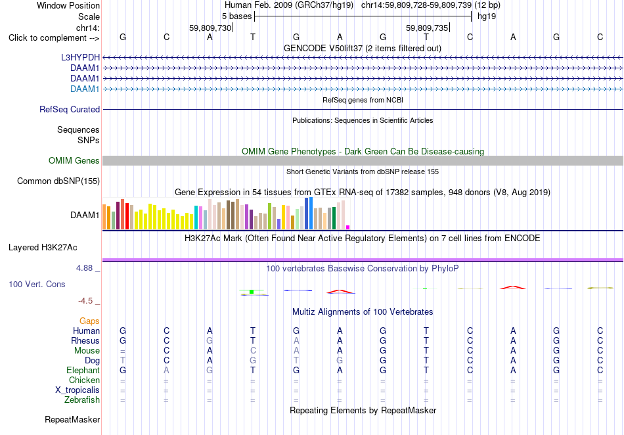Open the Repeating Elements by RepeatMasker title
The image size is (624, 435).
[x=363, y=410]
